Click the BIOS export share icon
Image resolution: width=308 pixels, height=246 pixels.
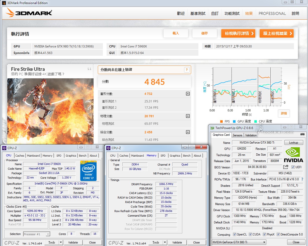pyautogui.click(x=286, y=167)
